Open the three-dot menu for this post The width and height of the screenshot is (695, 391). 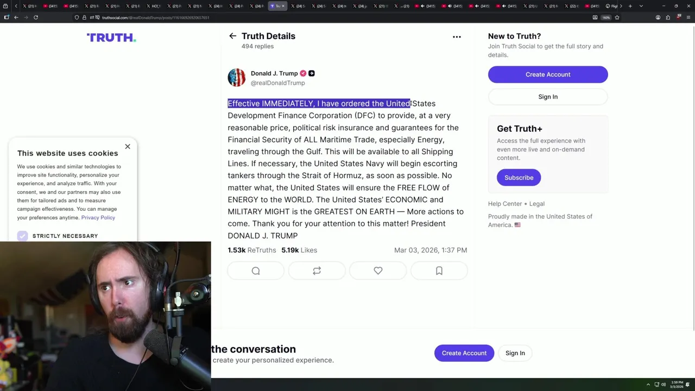pyautogui.click(x=457, y=37)
